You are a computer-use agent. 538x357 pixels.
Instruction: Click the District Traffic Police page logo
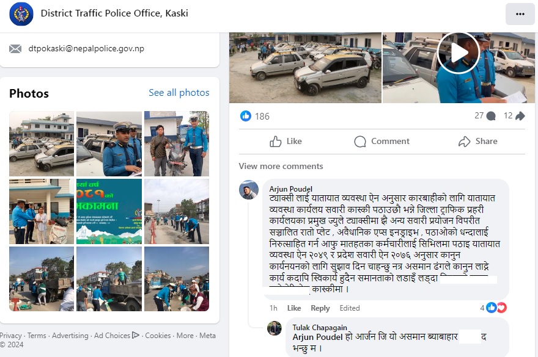point(21,14)
